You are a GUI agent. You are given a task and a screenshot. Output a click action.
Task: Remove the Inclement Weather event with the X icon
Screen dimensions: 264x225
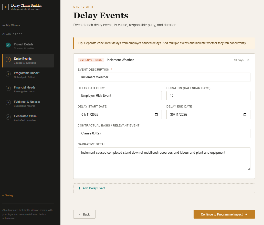[x=248, y=60]
